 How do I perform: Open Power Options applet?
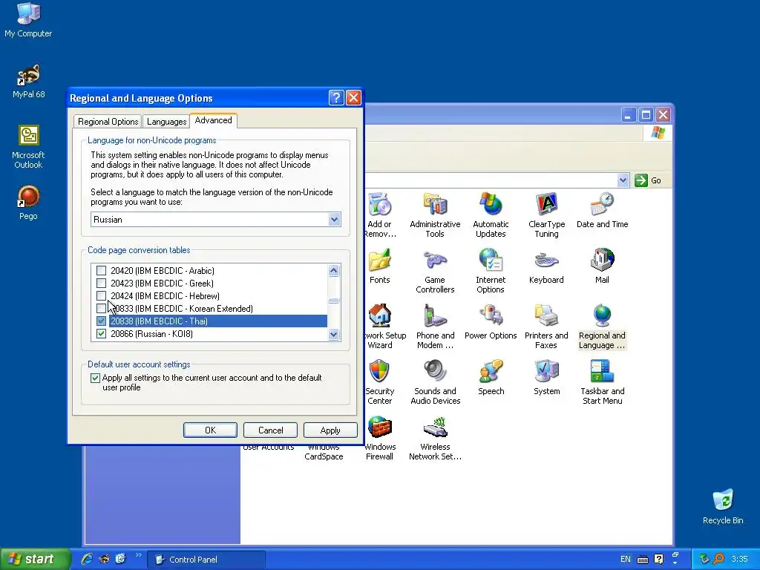coord(491,322)
